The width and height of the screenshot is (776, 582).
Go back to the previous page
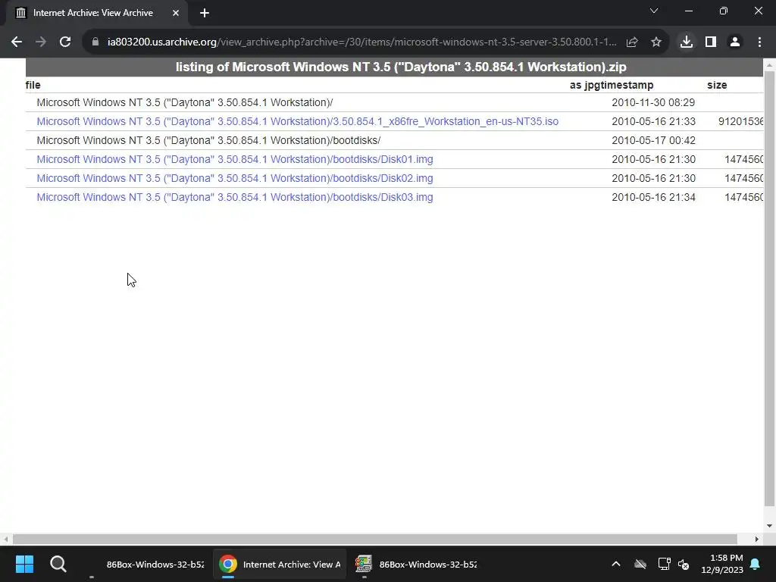[x=17, y=42]
